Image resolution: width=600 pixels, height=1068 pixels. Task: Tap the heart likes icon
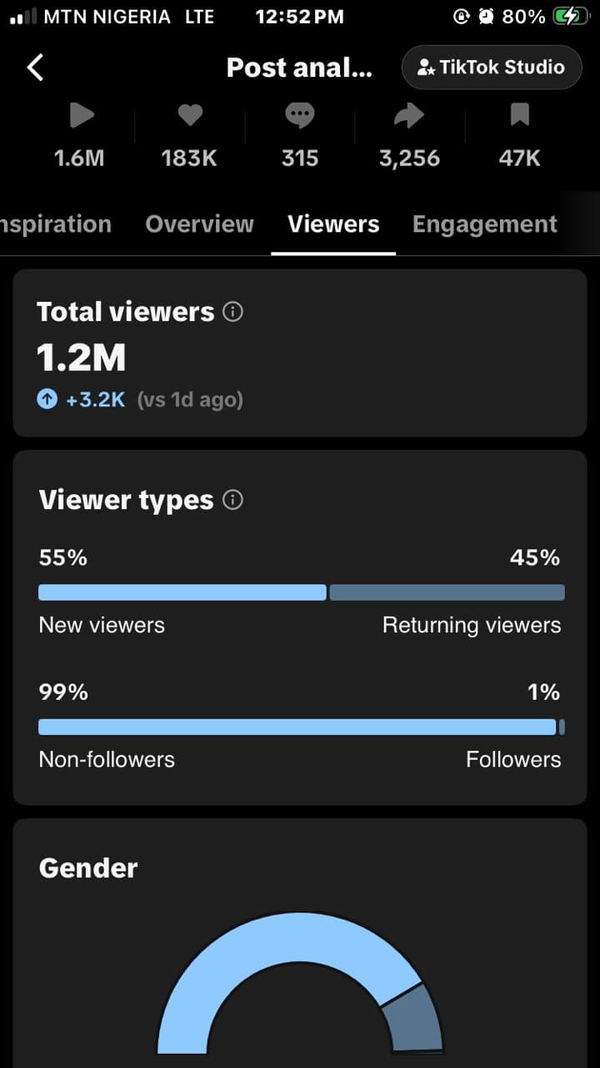pos(190,115)
